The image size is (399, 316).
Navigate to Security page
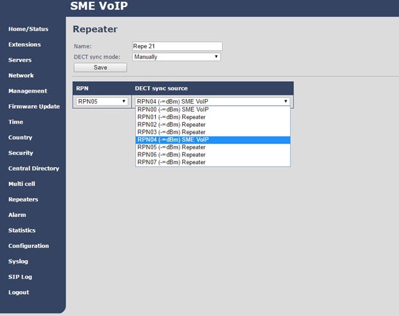[x=21, y=153]
